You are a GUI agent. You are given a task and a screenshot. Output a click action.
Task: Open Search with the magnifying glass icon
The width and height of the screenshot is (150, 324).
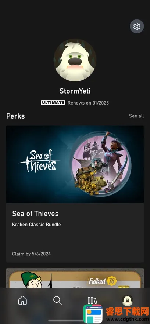pos(57,300)
